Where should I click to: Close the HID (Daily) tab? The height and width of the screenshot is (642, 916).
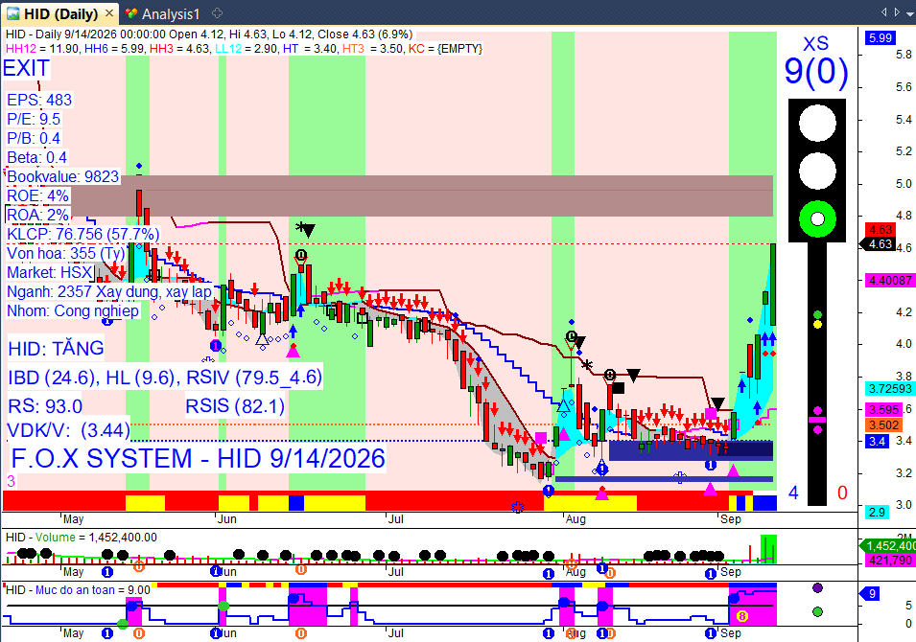point(109,12)
